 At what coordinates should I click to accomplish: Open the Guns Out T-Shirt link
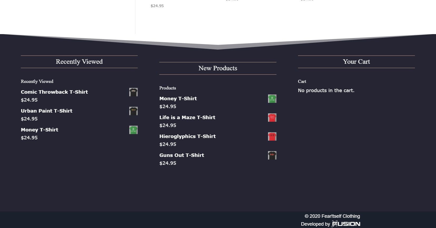point(182,155)
